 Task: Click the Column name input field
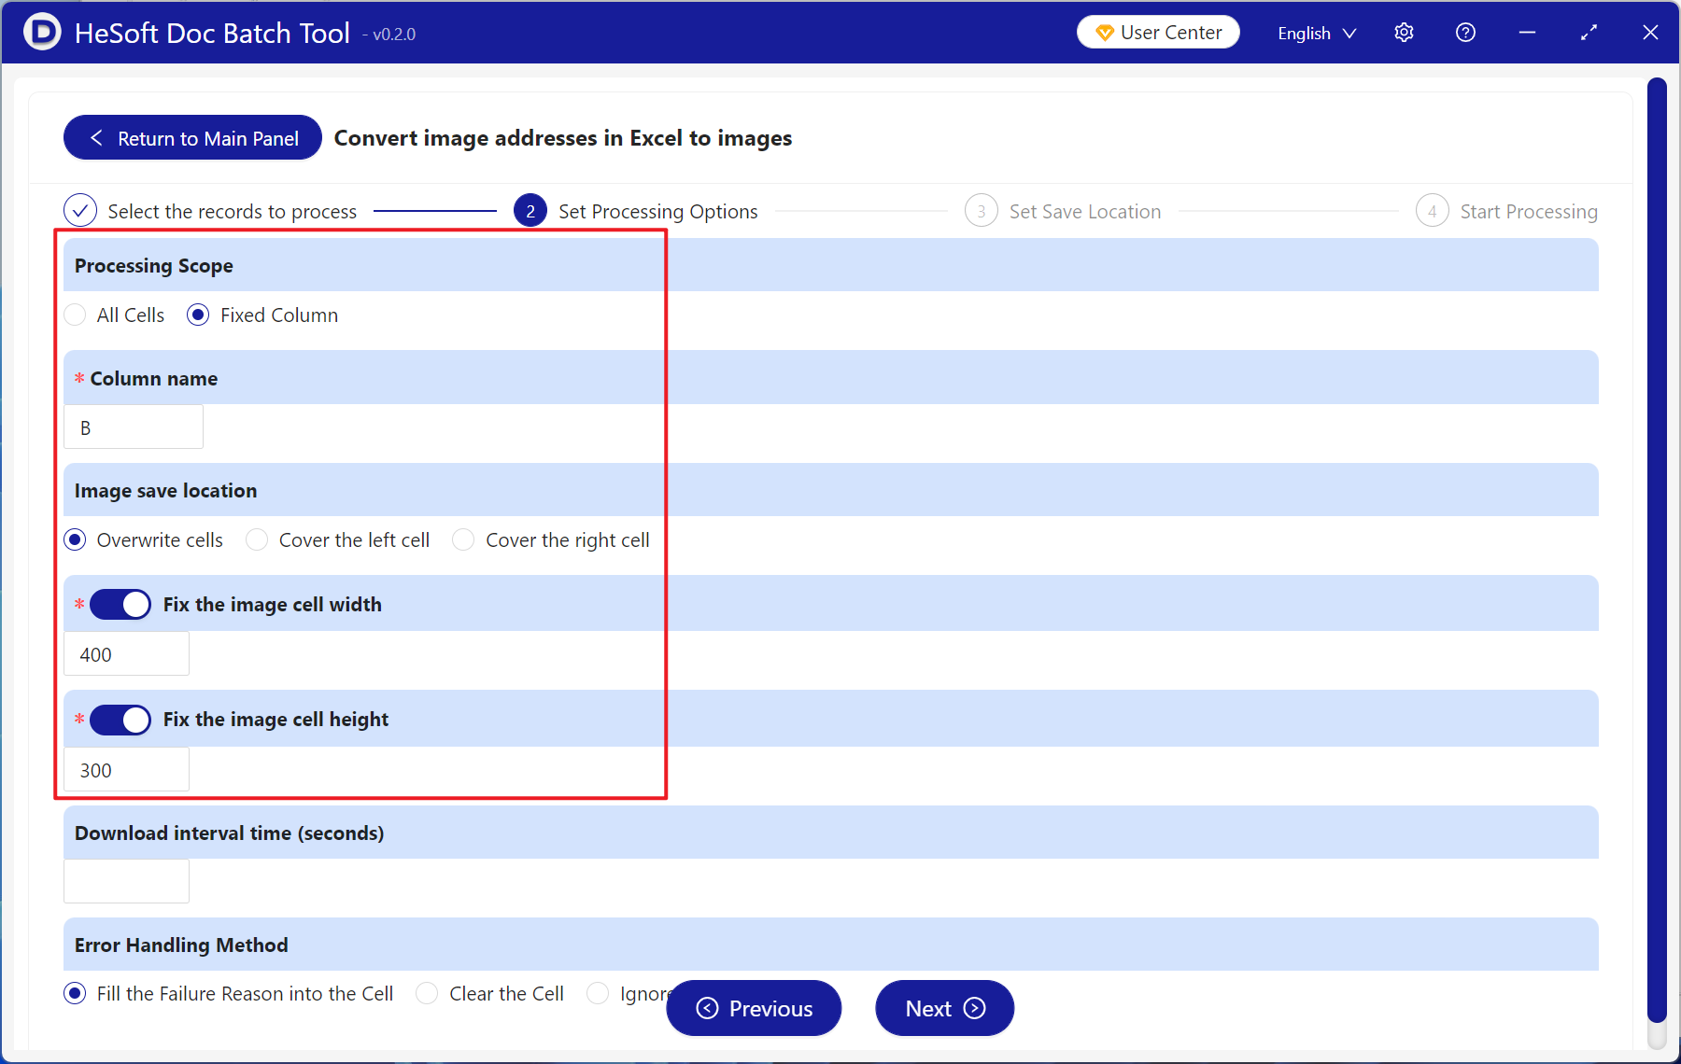click(134, 427)
